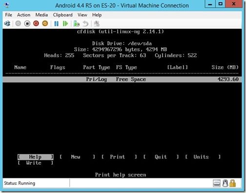Viewport: 246px width, 193px height.
Task: Open the Help menu in menu bar
Action: (97, 15)
